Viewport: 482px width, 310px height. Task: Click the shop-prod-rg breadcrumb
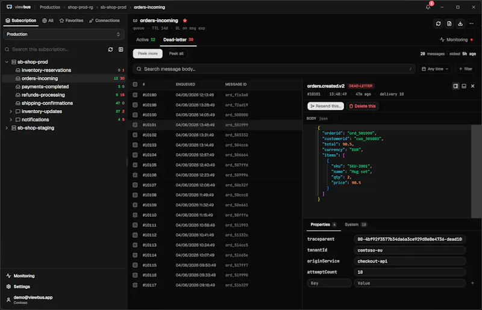[x=80, y=7]
